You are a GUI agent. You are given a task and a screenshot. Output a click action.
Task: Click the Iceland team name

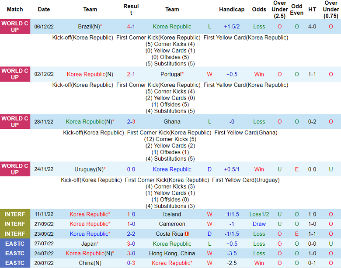tap(172, 214)
